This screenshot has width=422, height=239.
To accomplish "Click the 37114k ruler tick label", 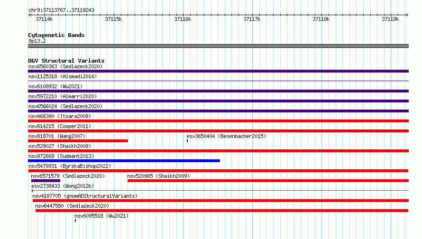I will click(44, 19).
